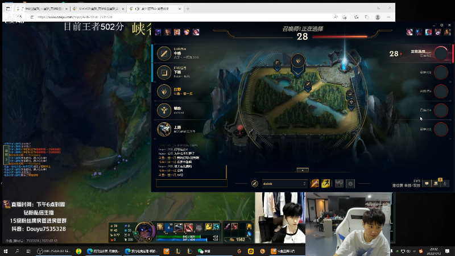Click the bottom lane role icon in team list

164,72
